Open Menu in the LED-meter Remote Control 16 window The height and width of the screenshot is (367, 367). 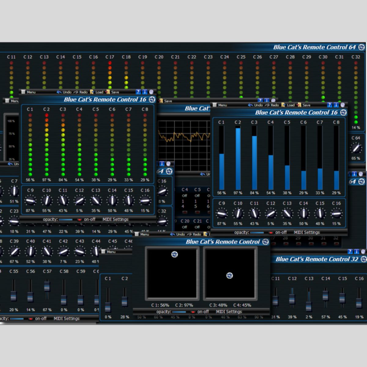(x=28, y=92)
